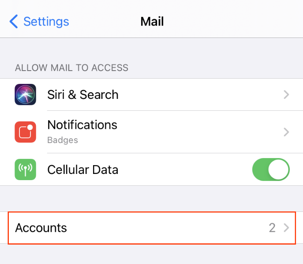Screen dimensions: 303x264
Task: Click the ALLOW MAIL TO ACCESS header
Action: pos(72,68)
